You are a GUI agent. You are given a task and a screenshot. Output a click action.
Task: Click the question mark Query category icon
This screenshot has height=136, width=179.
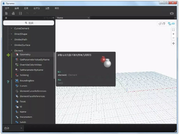8,82
